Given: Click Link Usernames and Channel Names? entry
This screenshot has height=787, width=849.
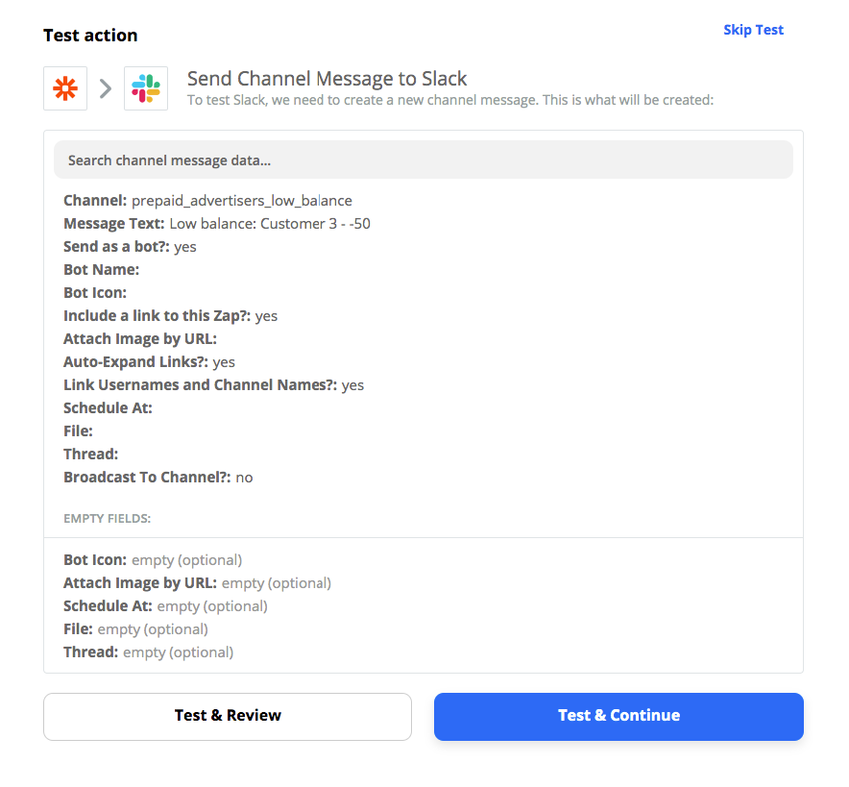Looking at the screenshot, I should click(x=214, y=385).
